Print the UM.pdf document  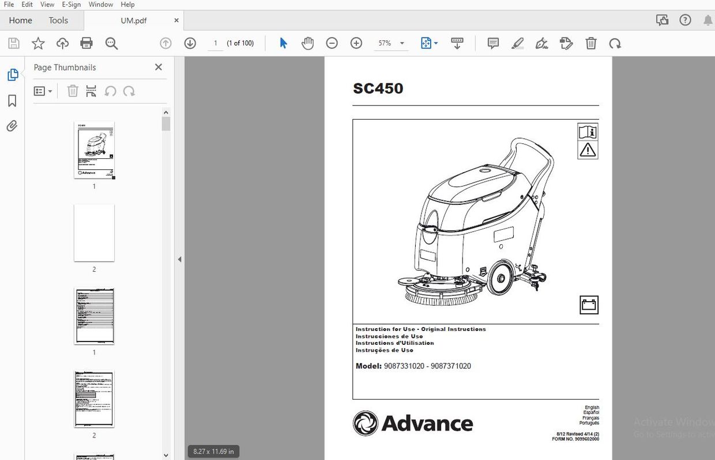pos(85,43)
